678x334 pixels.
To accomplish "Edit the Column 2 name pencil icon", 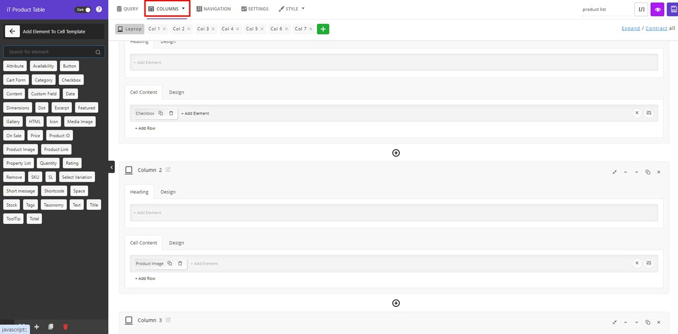I will coord(168,170).
